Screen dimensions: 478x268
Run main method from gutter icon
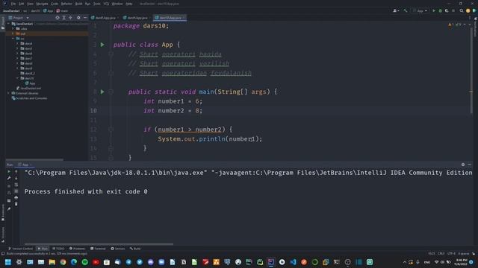102,92
